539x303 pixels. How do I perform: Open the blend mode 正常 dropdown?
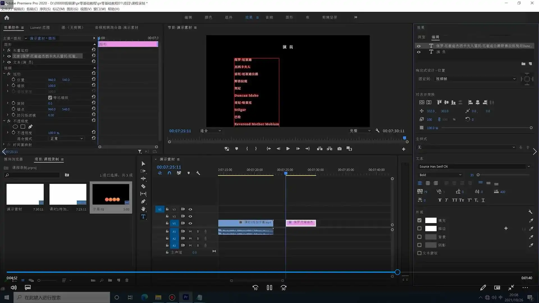(66, 139)
